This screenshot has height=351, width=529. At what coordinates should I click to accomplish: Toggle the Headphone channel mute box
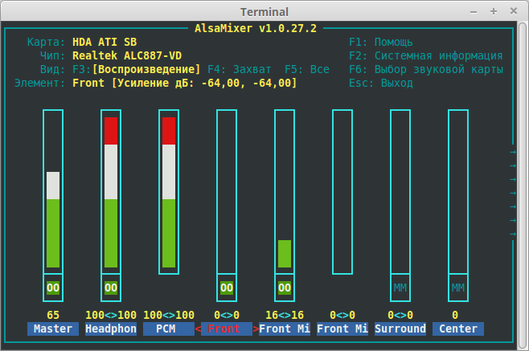pos(111,288)
